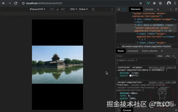Screen dimensions: 178x112
Task: Open the Gallery.vue source link
Action: click(162, 67)
